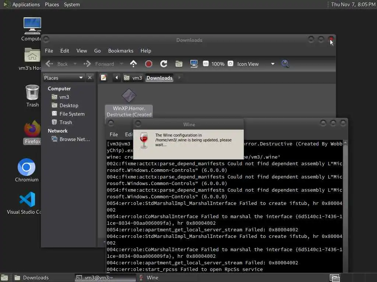
Task: Open System menu in top panel
Action: pos(72,4)
